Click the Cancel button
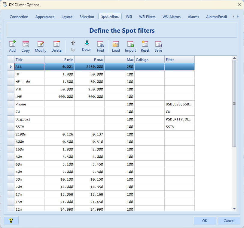Viewport: 244px width, 228px height. (x=229, y=220)
